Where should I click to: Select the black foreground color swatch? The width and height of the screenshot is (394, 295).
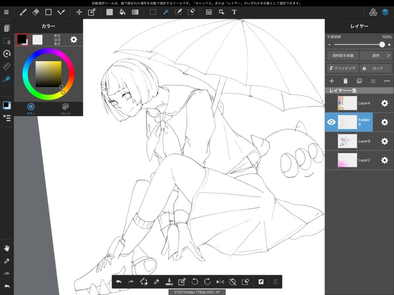tap(22, 39)
